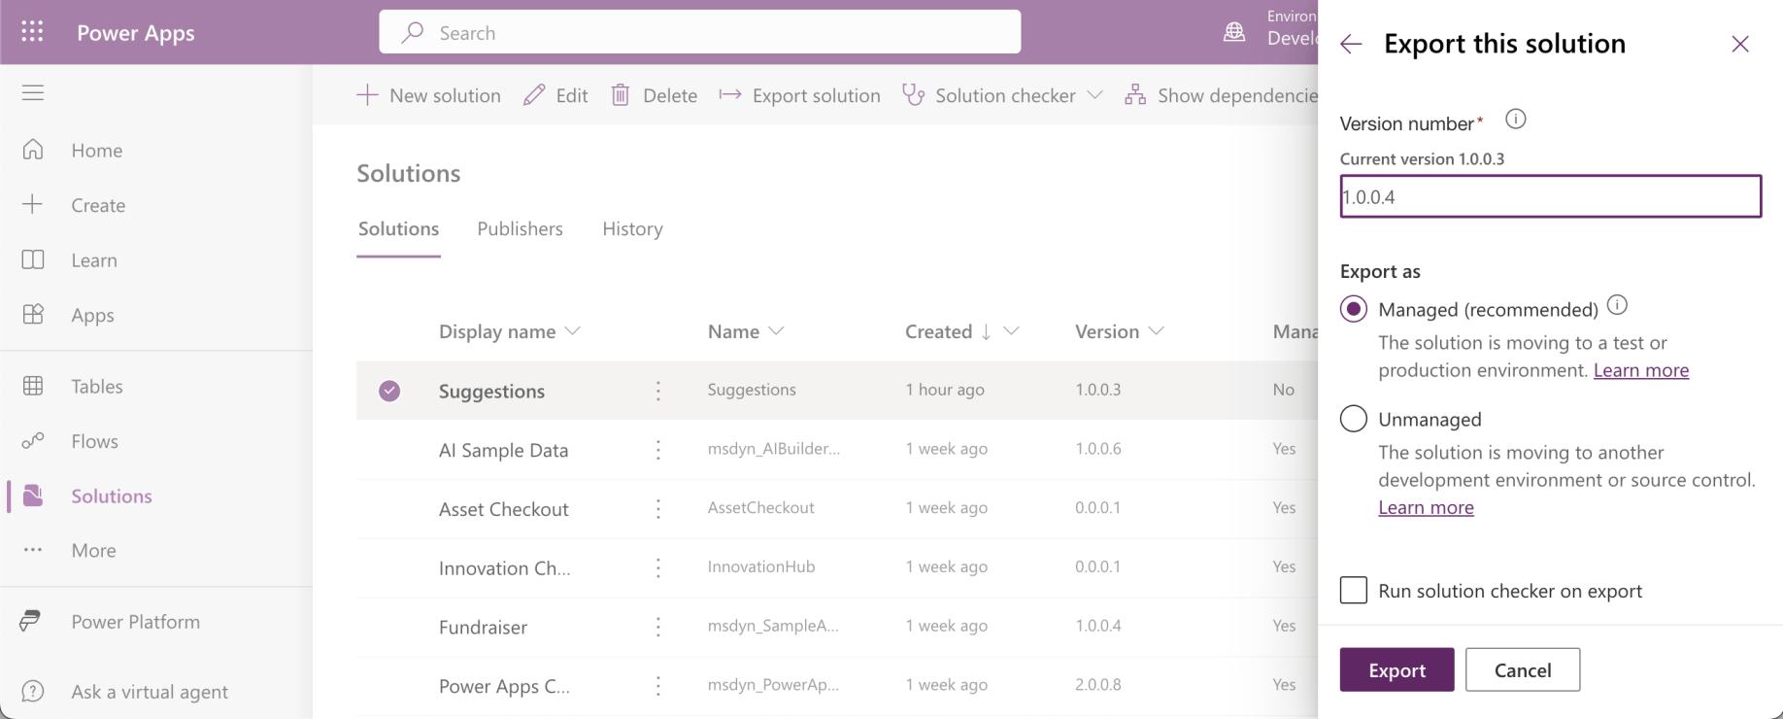Image resolution: width=1783 pixels, height=719 pixels.
Task: Click the back arrow in export panel
Action: click(x=1351, y=44)
